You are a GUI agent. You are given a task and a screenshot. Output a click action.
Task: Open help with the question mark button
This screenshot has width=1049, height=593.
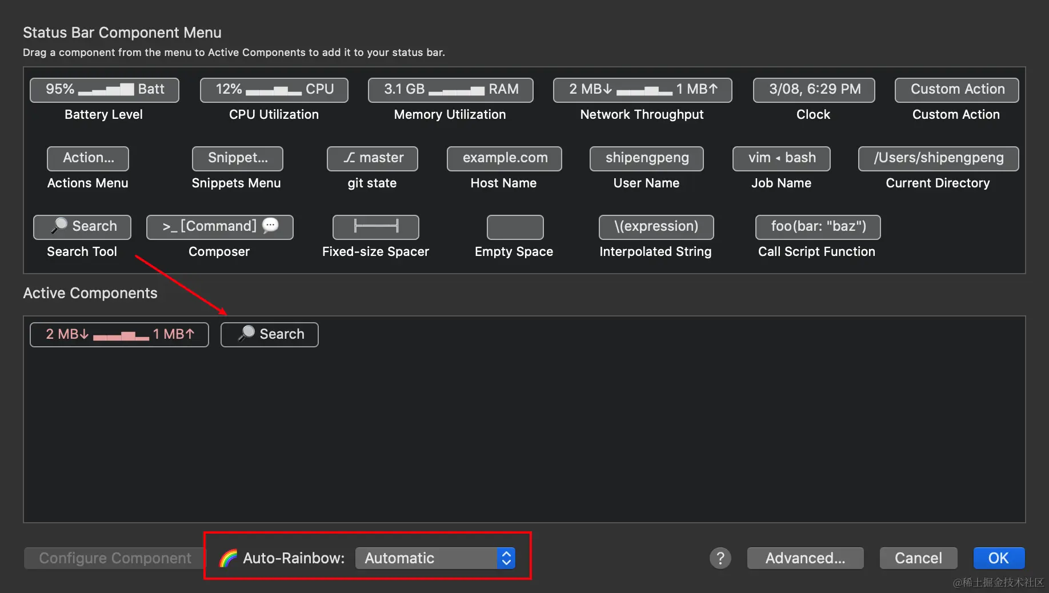(720, 558)
